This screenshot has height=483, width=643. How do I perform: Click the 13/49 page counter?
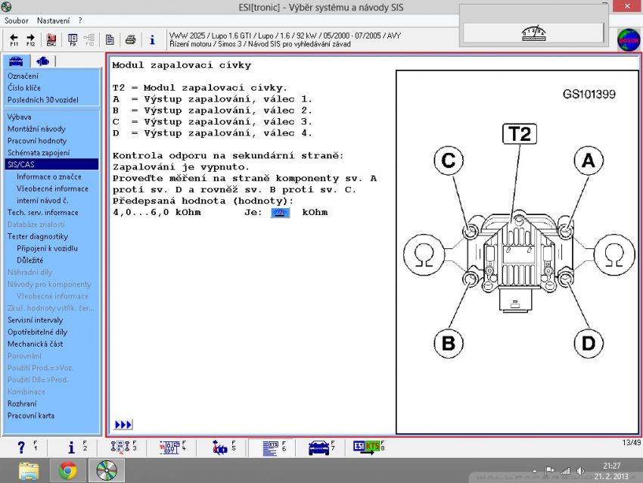(632, 443)
